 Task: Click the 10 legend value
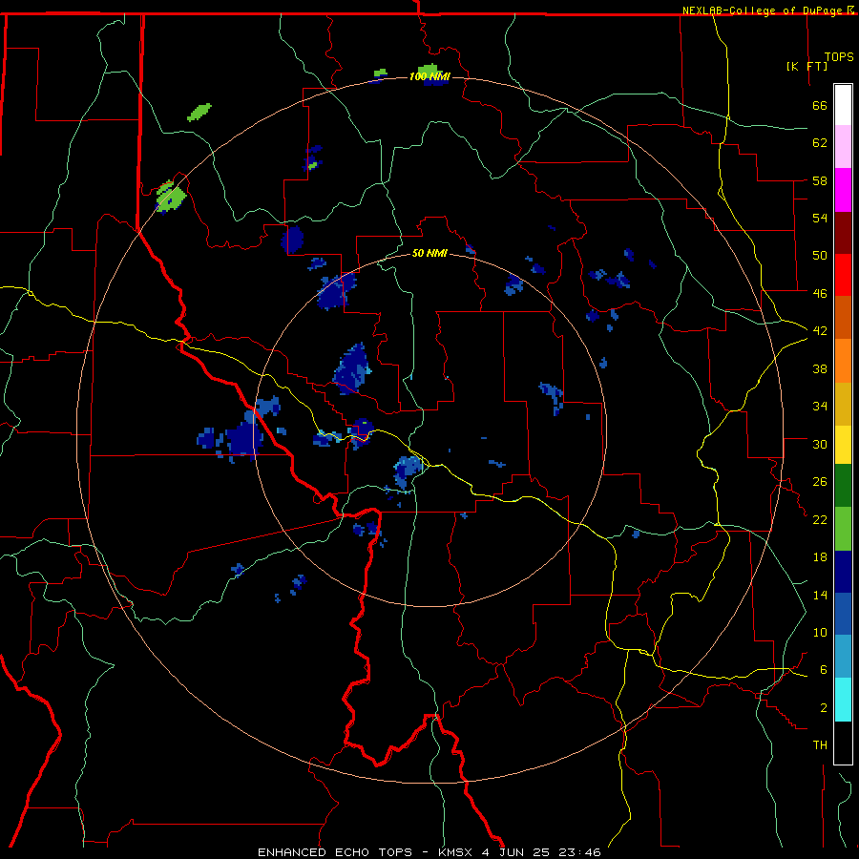coord(820,632)
